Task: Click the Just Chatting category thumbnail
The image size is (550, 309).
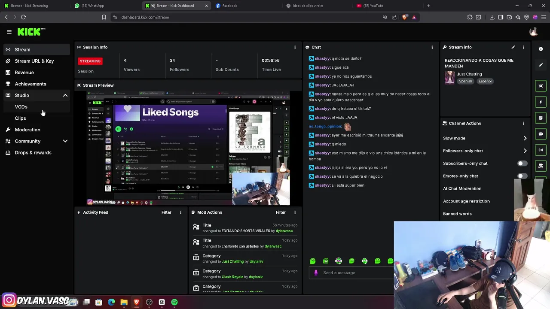Action: click(449, 78)
